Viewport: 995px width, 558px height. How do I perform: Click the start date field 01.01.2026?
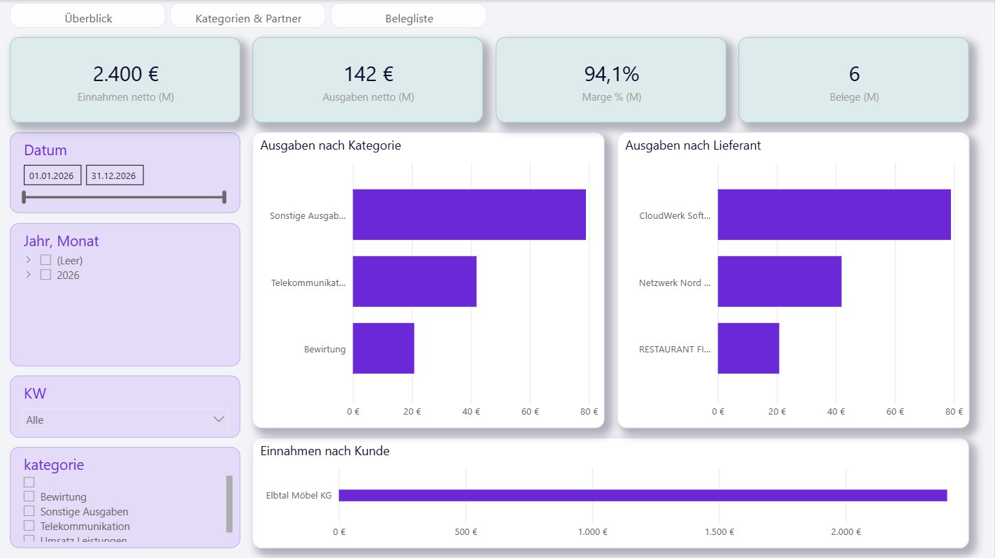click(x=52, y=176)
